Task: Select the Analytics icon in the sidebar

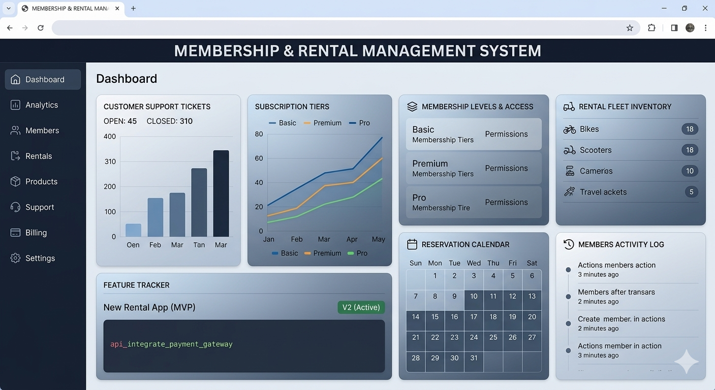Action: pos(15,105)
